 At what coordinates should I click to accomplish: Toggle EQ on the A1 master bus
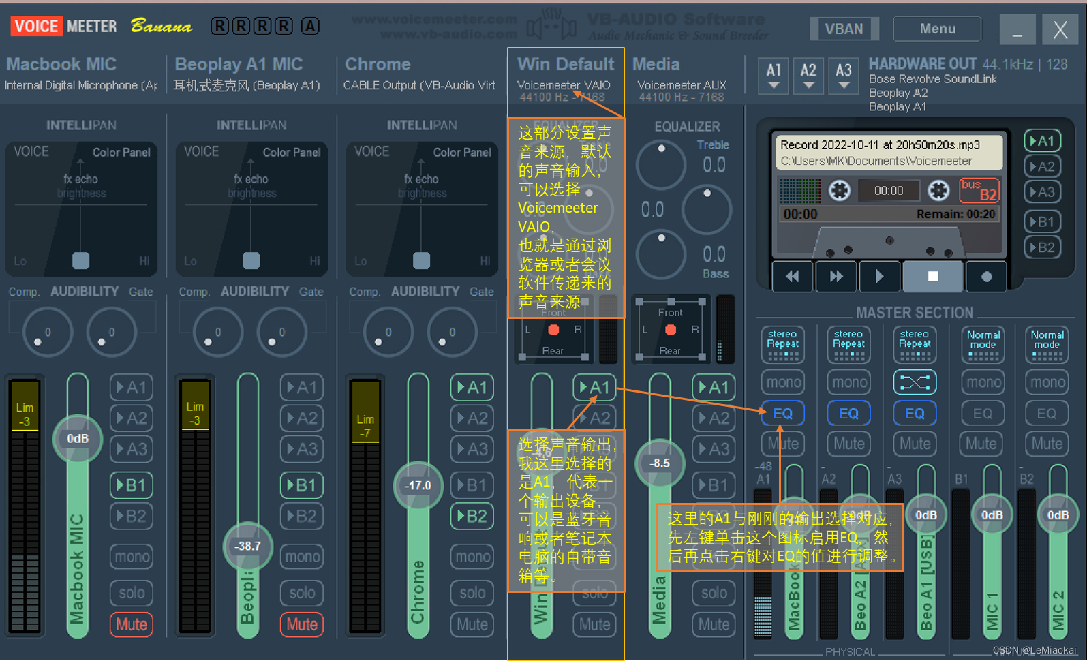click(x=783, y=414)
